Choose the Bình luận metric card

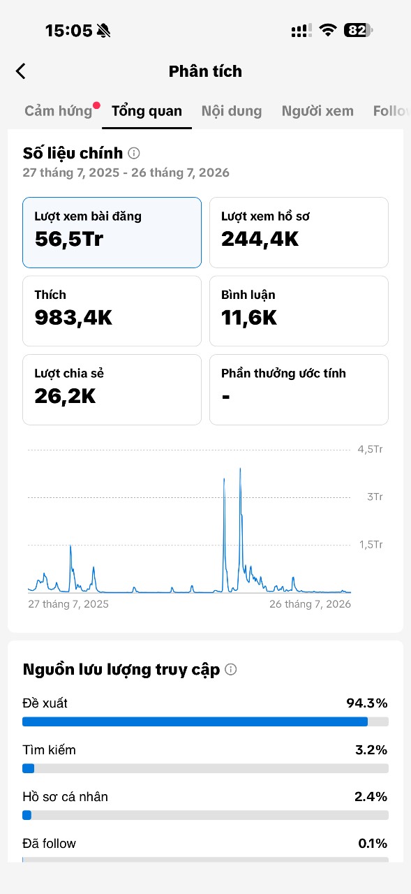point(299,311)
